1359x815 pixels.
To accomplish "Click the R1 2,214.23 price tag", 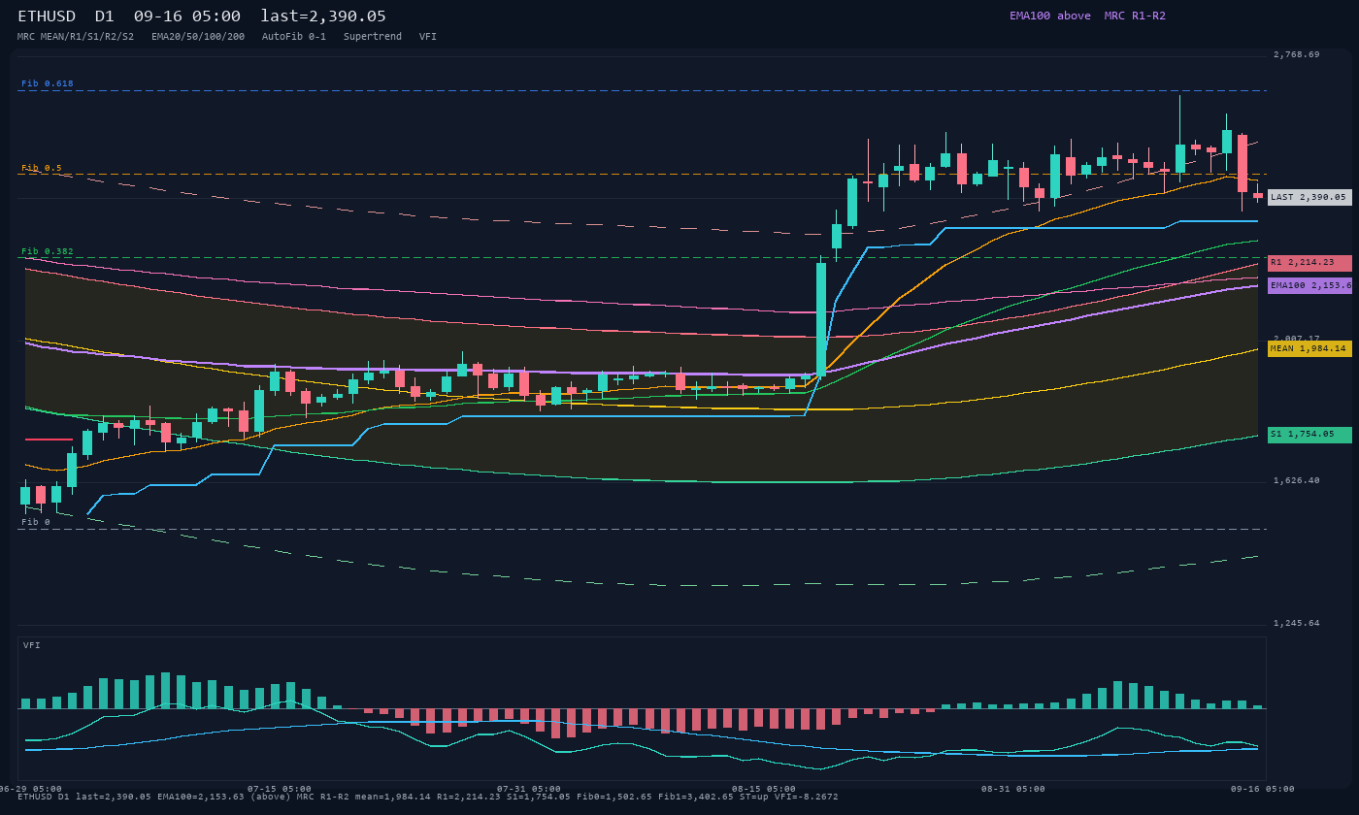I will [x=1309, y=263].
